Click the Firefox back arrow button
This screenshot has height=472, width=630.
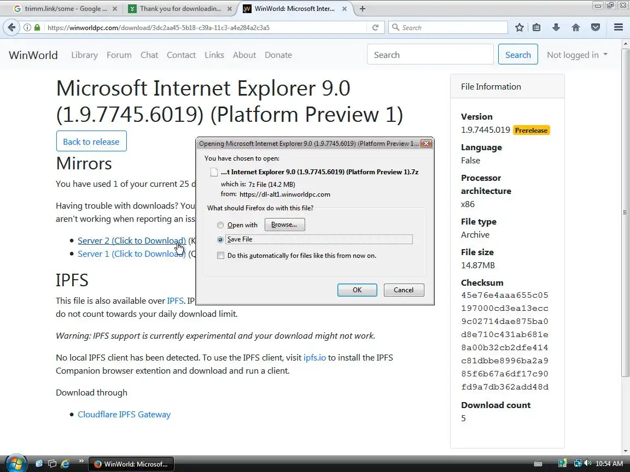coord(11,27)
